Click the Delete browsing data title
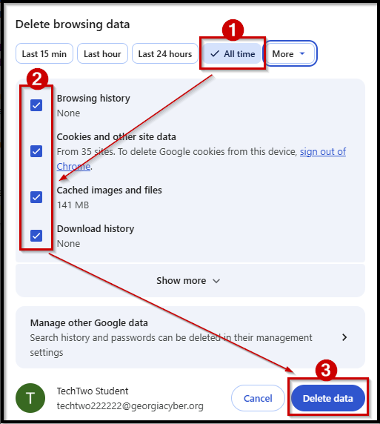The height and width of the screenshot is (424, 380). click(73, 24)
